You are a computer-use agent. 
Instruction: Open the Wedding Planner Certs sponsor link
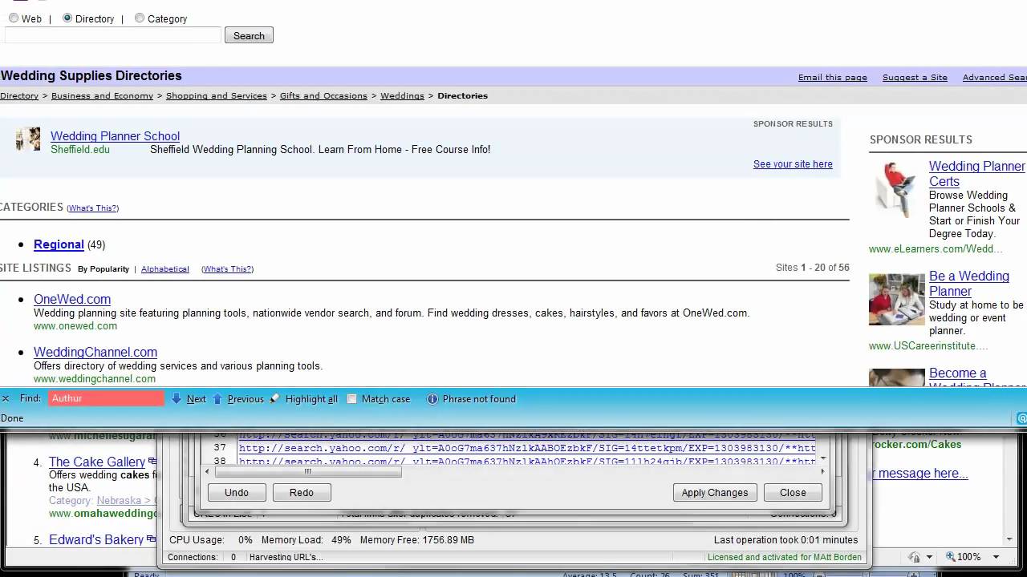click(x=976, y=174)
